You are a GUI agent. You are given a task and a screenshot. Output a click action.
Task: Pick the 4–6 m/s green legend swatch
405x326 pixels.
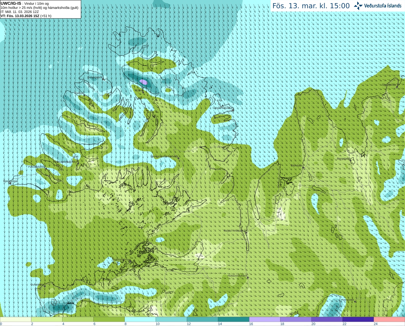click(x=78, y=319)
